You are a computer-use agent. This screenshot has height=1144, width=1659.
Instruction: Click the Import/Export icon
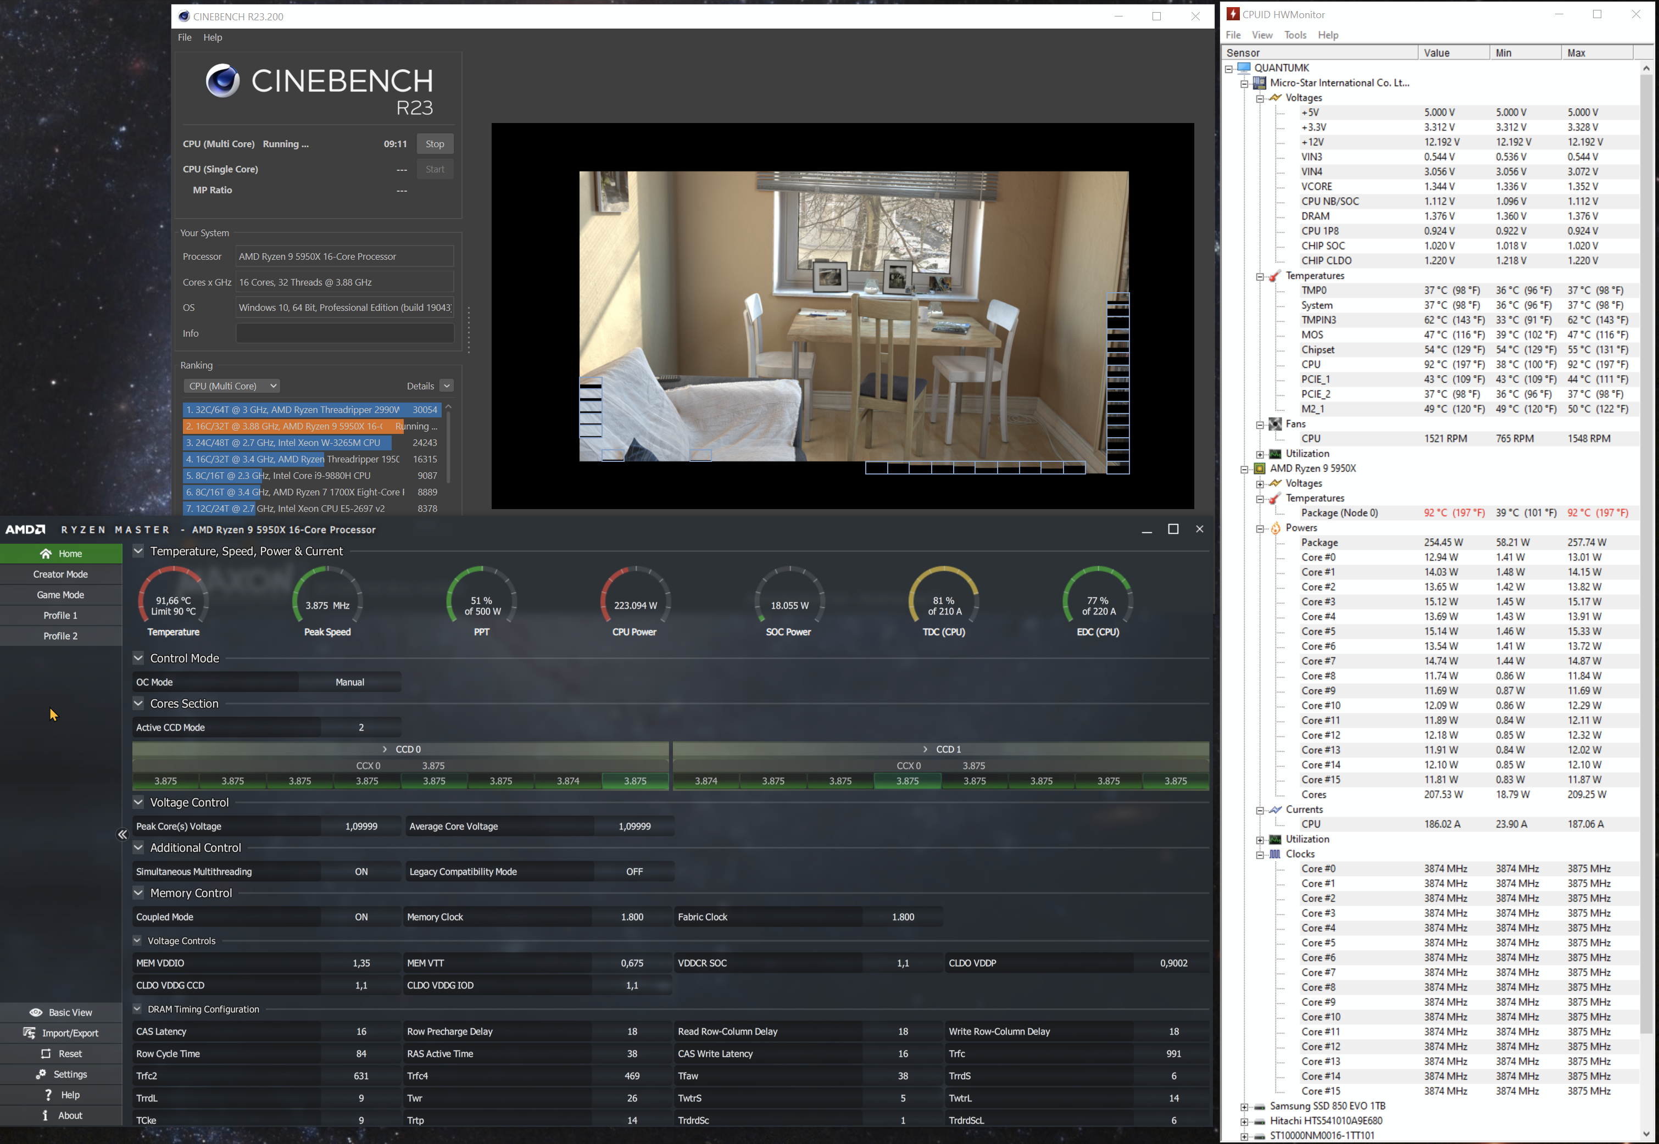[x=30, y=1033]
